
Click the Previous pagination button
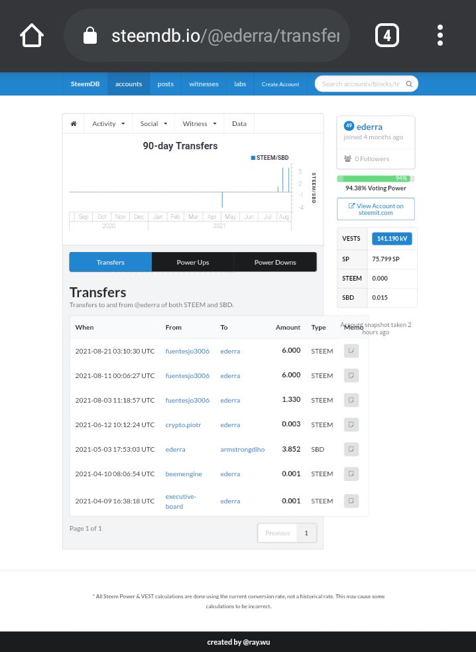tap(277, 533)
